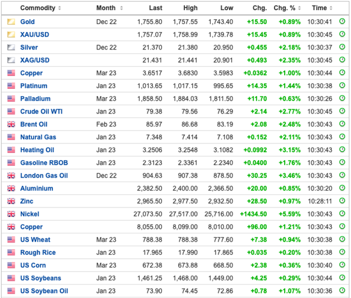This screenshot has width=351, height=298.
Task: Open the Zinc link
Action: coord(27,201)
